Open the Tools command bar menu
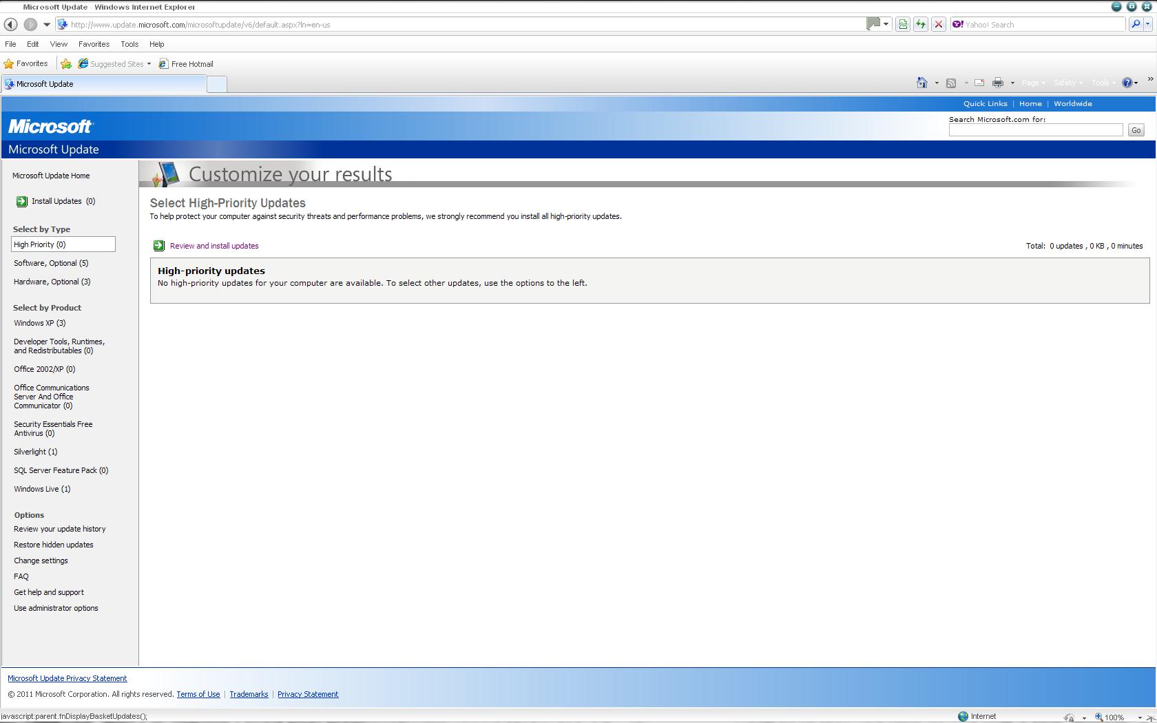The height and width of the screenshot is (723, 1157). pos(1104,83)
